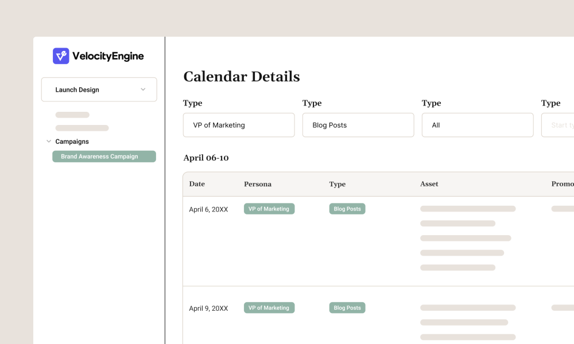Click the Type column header in table

pos(338,184)
